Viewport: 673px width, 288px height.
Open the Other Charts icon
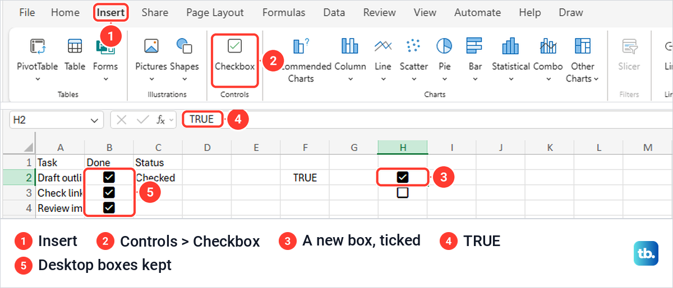(583, 46)
